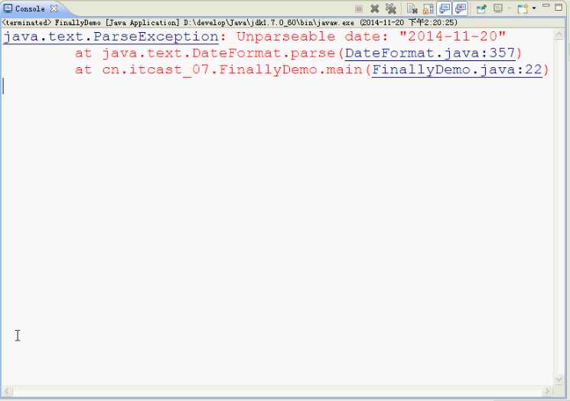Viewport: 570px width, 401px height.
Task: Remove all terminated launches (double X icon)
Action: point(391,8)
